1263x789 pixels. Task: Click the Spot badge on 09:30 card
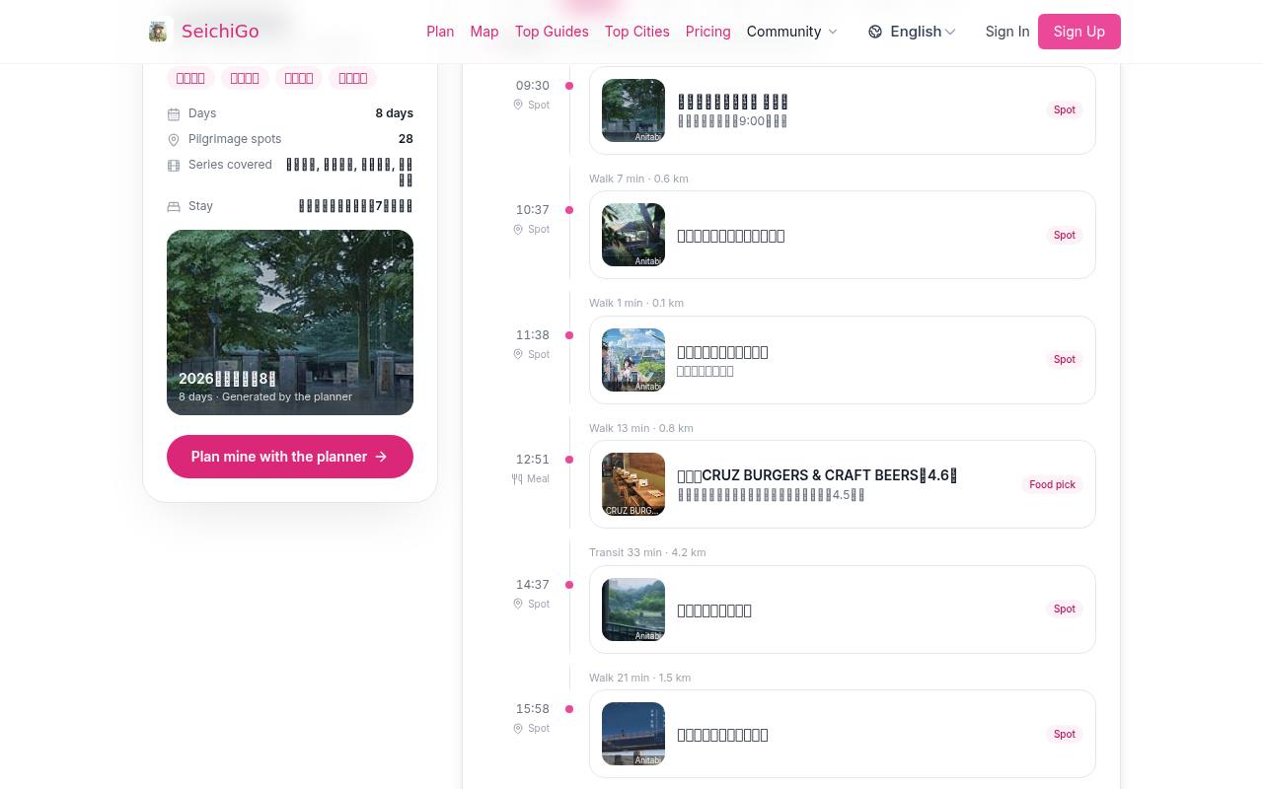(x=1064, y=110)
